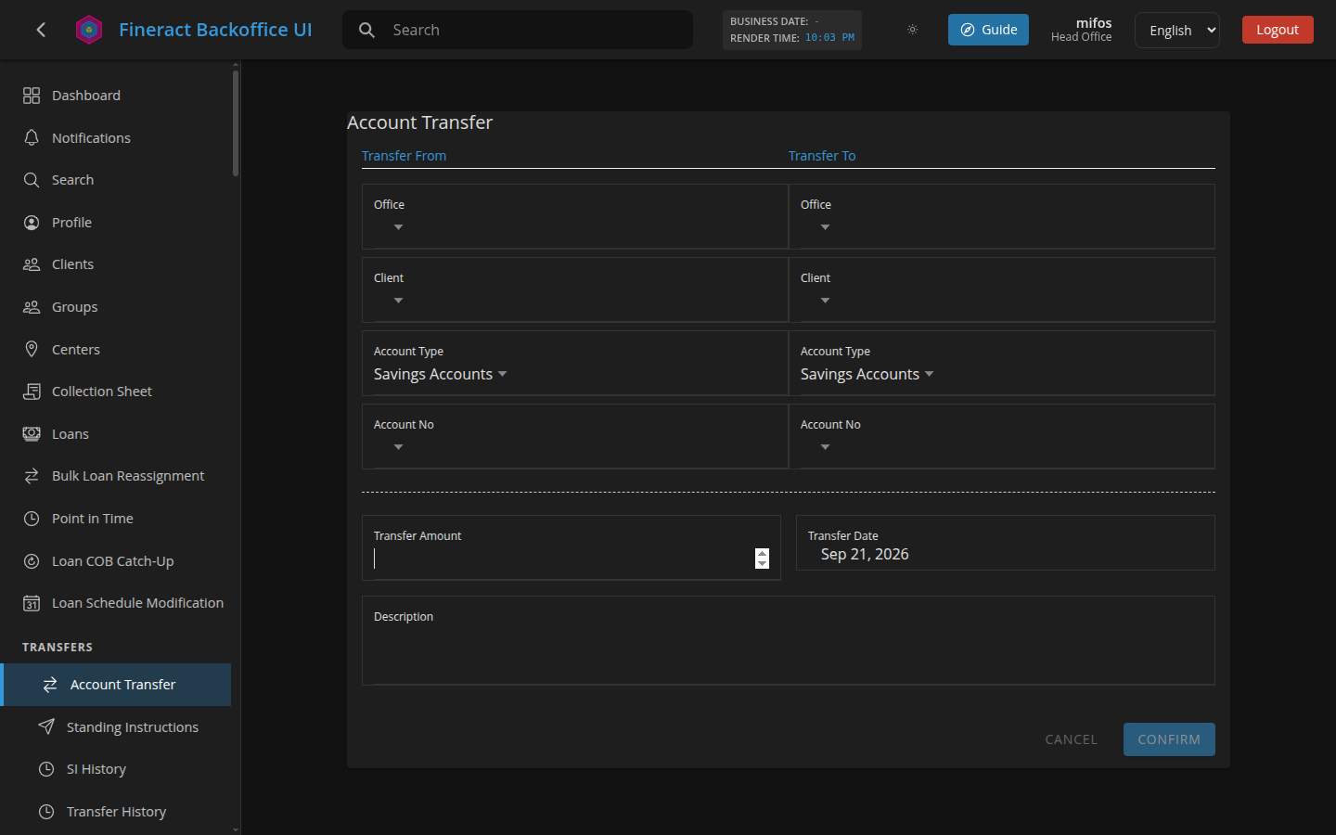Click the Fineract hexagon logo

(x=89, y=30)
